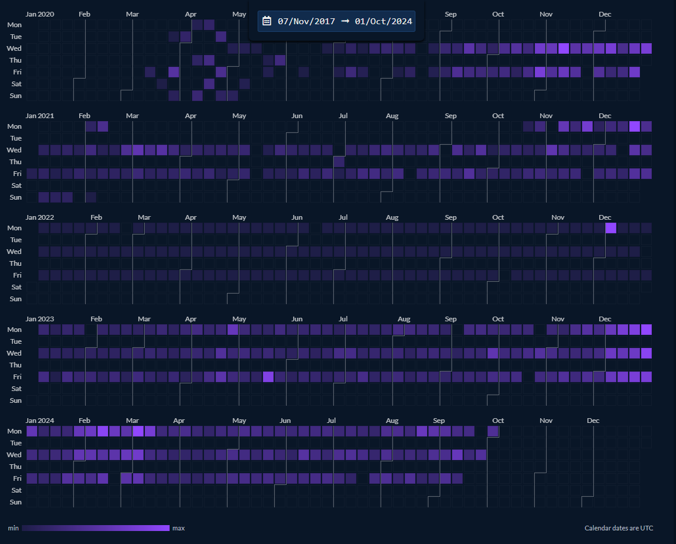Select the last Wednesday cell of 2024
This screenshot has width=676, height=544.
click(481, 455)
